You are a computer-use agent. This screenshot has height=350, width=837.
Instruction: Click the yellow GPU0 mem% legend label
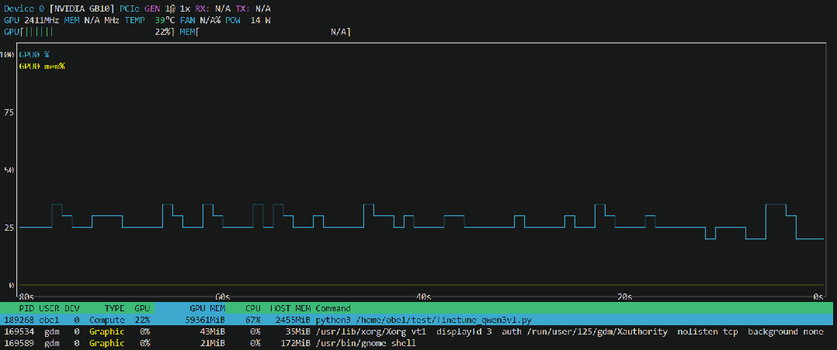[x=42, y=66]
